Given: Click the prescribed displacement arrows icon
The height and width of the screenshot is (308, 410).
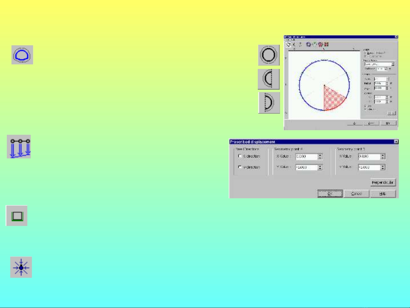Looking at the screenshot, I should tap(19, 147).
